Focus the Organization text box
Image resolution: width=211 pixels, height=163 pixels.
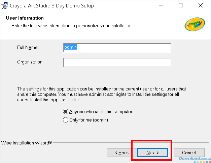click(117, 62)
